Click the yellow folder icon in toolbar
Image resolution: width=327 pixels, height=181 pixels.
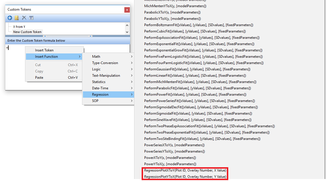[x=17, y=18]
